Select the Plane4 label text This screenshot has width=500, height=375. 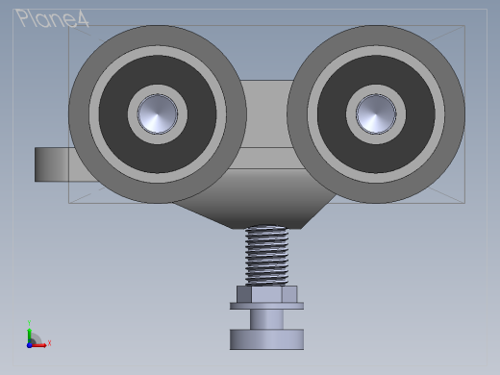(x=52, y=18)
